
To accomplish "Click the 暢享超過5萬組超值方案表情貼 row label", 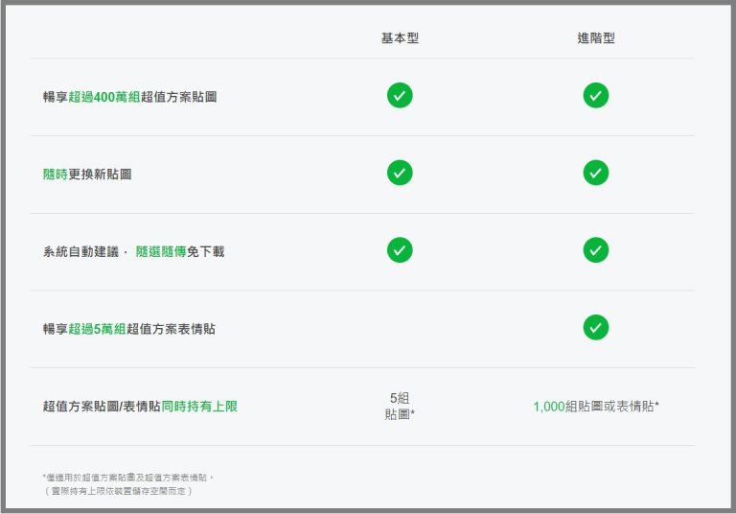I will 128,329.
